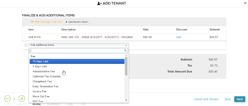Click the Lead step circle icon

[x=7, y=98]
